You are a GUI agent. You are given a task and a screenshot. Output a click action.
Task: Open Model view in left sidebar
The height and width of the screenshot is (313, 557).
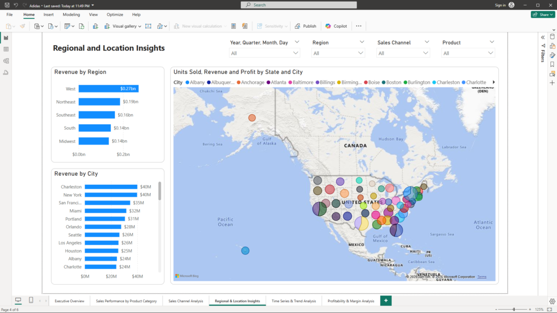[x=6, y=60]
